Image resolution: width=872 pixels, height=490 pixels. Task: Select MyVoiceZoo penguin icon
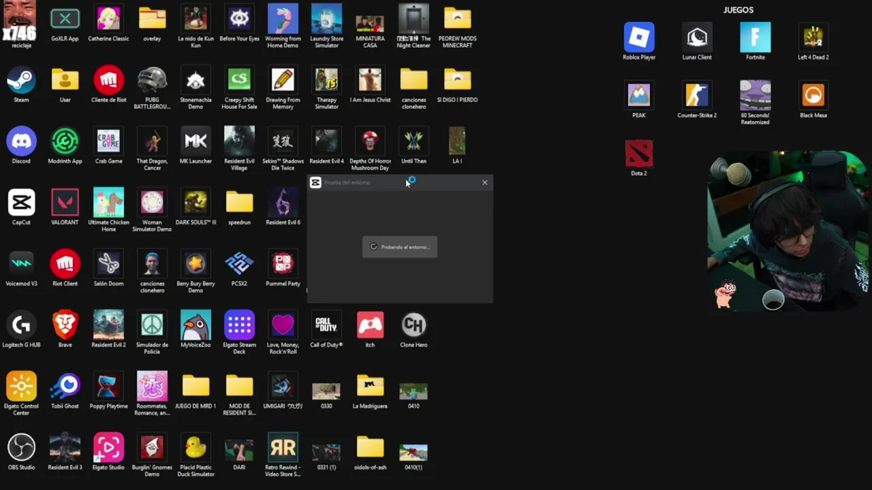pos(196,325)
